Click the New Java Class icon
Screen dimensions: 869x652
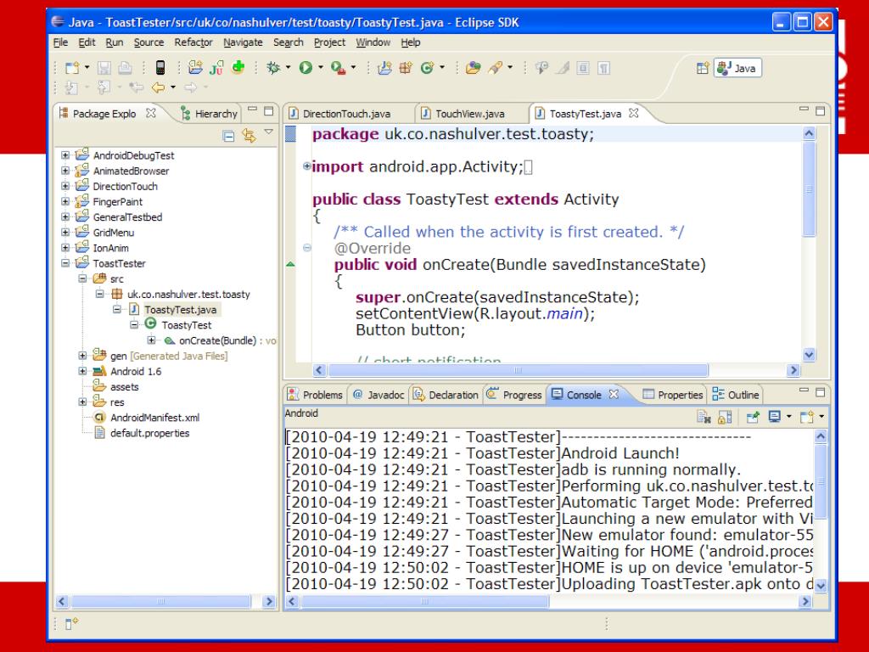[x=427, y=68]
